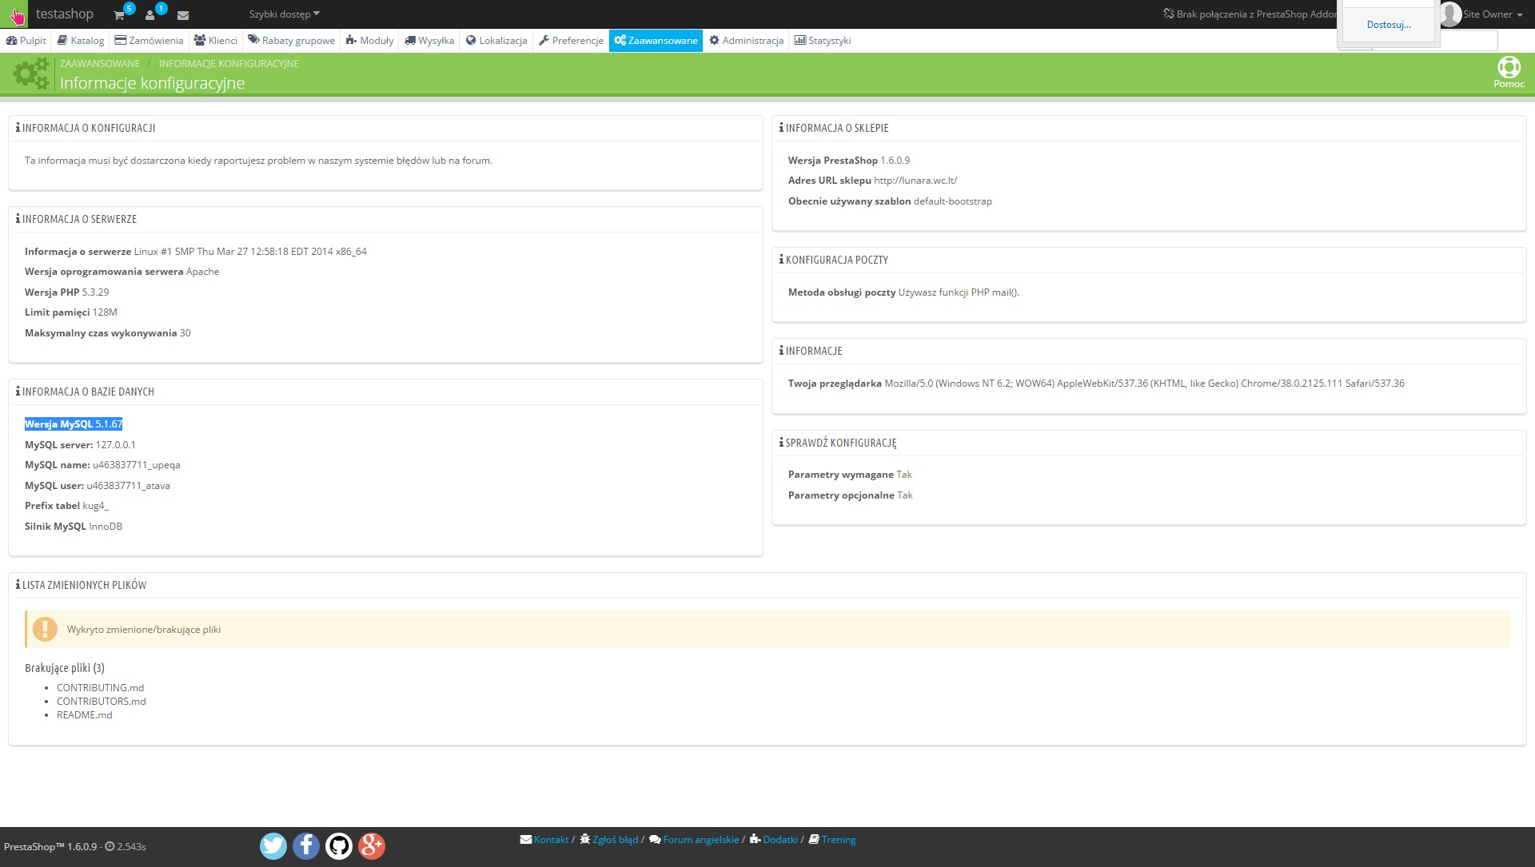Click GitHub icon in footer
1535x867 pixels.
339,845
